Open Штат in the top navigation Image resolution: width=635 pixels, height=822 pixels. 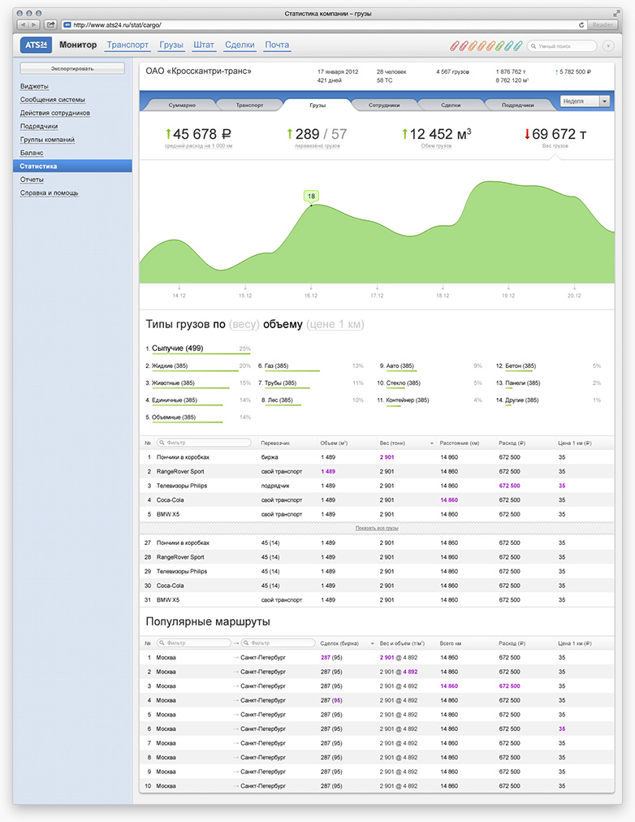(x=204, y=45)
